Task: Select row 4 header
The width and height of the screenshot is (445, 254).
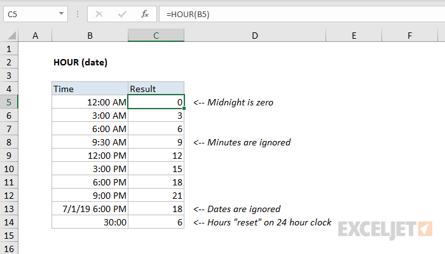Action: coord(9,89)
